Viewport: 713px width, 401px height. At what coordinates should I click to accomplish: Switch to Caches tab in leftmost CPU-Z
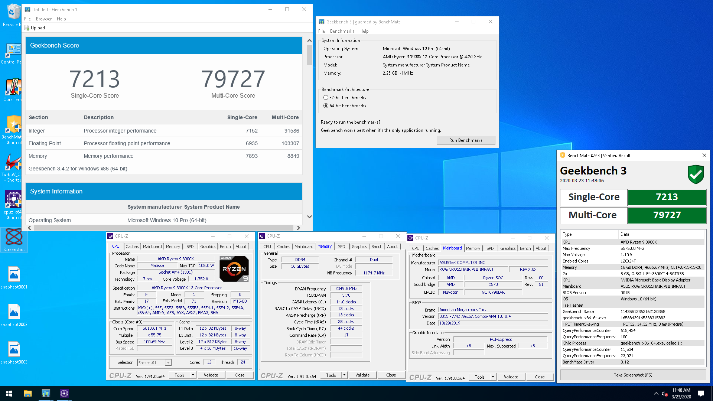(132, 247)
